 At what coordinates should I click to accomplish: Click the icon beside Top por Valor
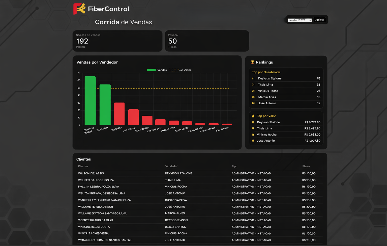(x=253, y=116)
